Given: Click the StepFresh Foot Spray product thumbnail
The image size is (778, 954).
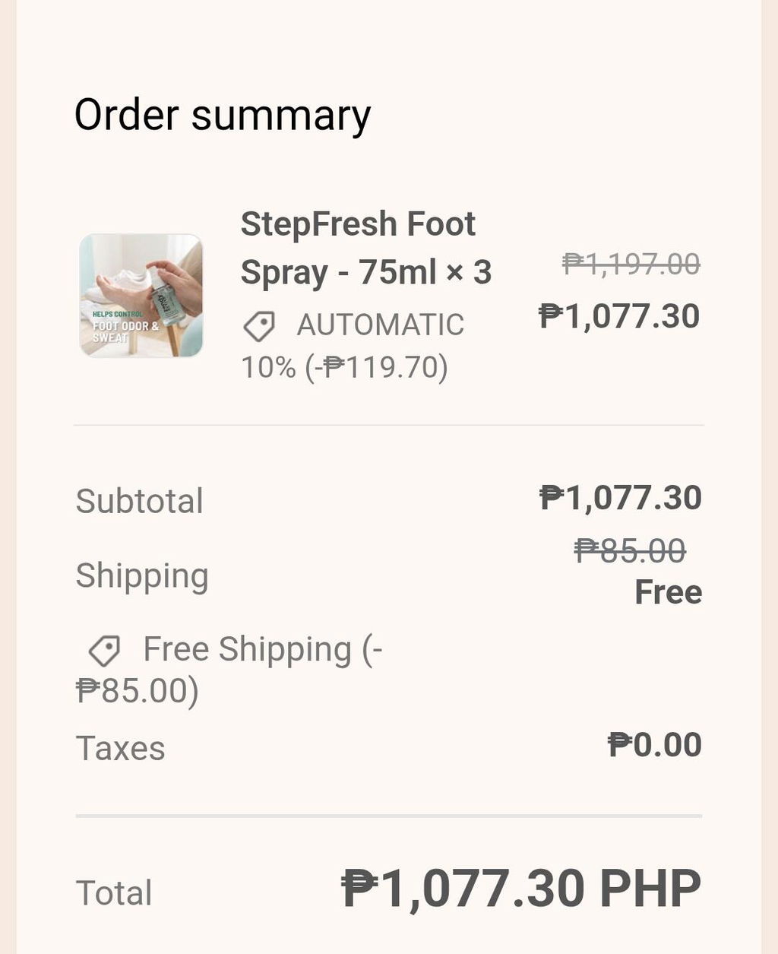Looking at the screenshot, I should (x=141, y=295).
